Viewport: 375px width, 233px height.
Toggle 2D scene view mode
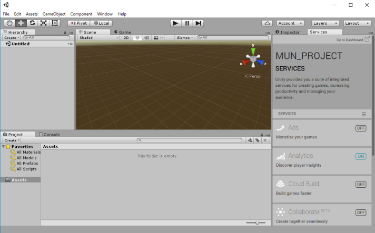[126, 38]
